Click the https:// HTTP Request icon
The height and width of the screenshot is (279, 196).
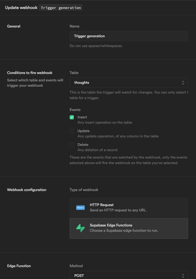pos(80,208)
